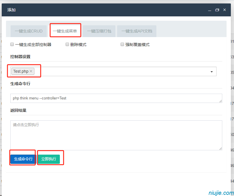Screen dimensions: 234x196
Task: Close the 添加 dialog
Action: tap(225, 10)
